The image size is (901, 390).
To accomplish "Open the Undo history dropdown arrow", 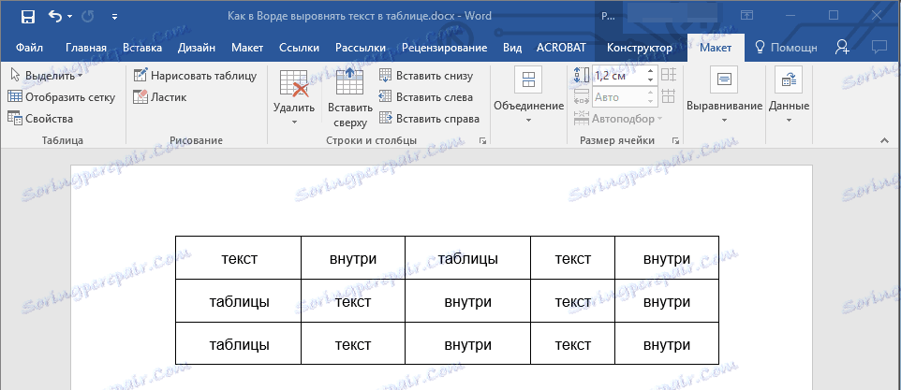I will (70, 17).
